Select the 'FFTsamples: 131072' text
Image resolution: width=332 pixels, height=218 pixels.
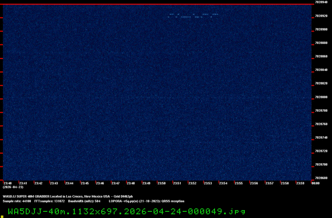click(49, 201)
